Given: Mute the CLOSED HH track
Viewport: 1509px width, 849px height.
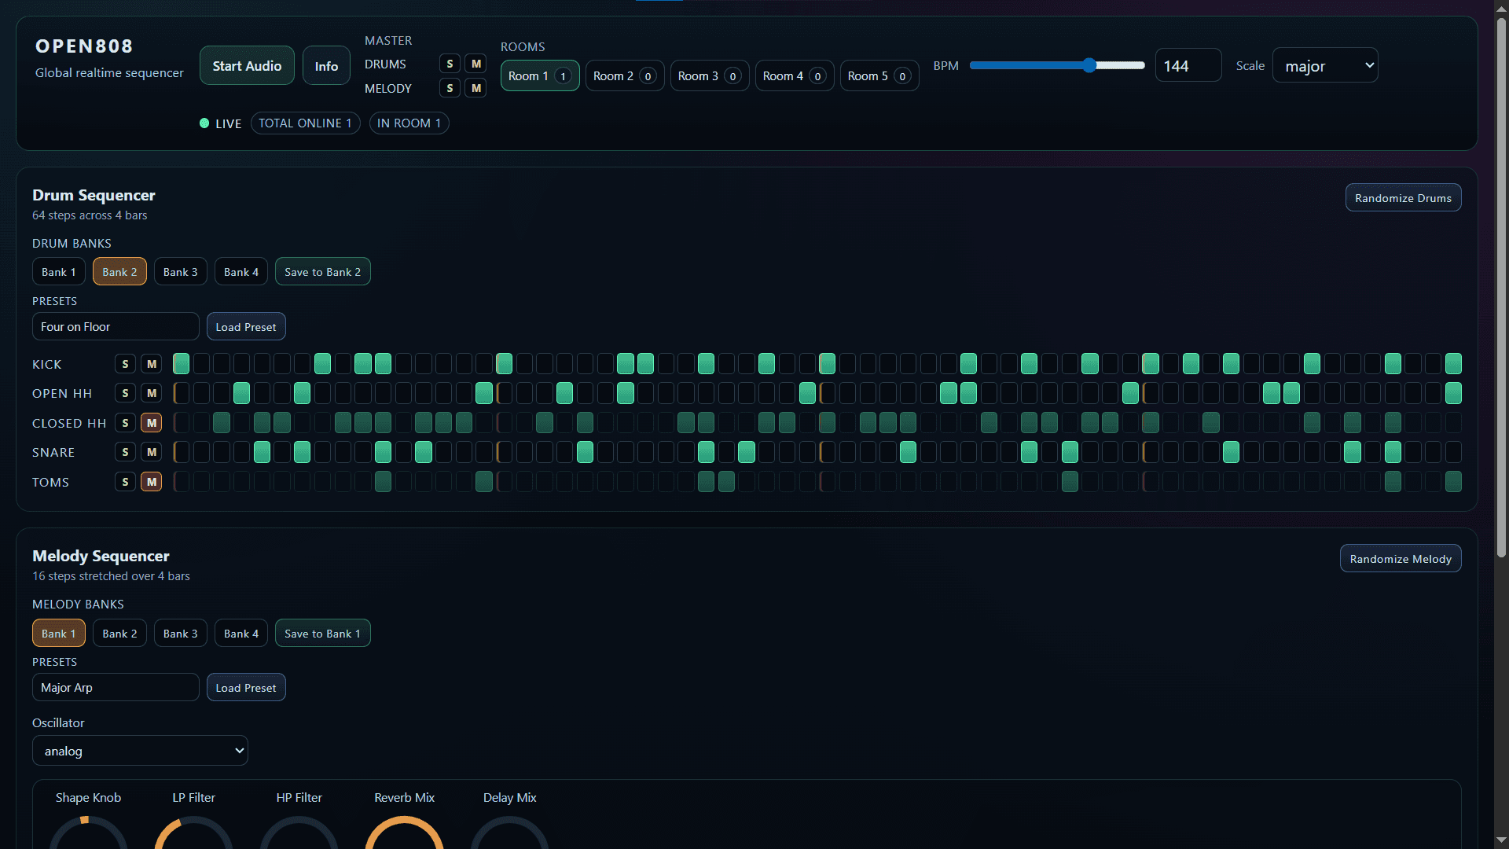Looking at the screenshot, I should coord(151,422).
